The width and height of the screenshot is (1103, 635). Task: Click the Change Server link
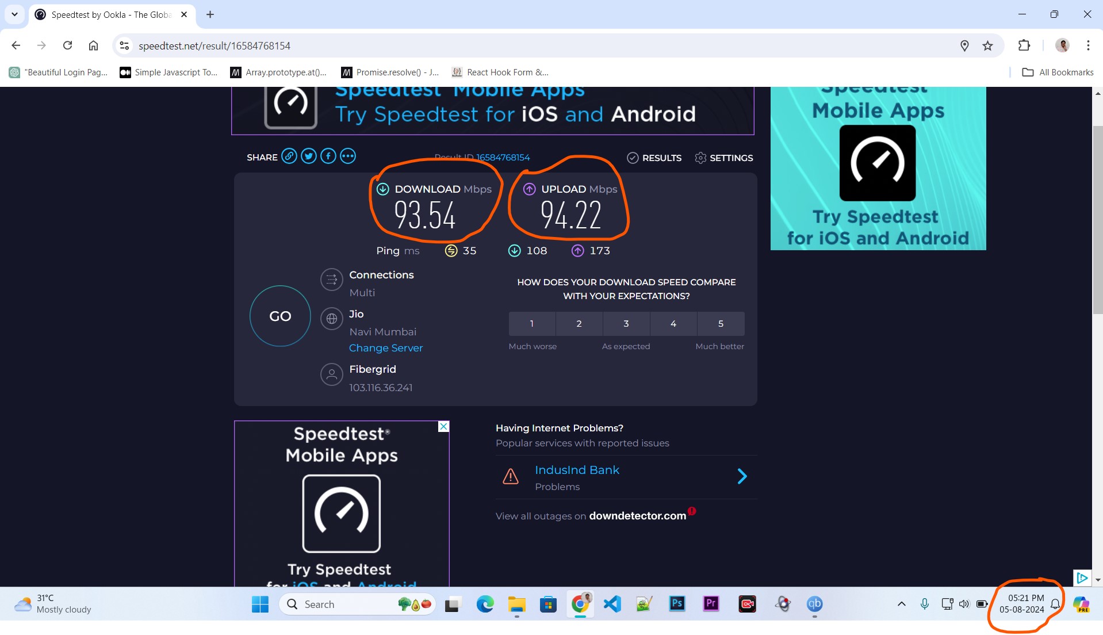(x=386, y=348)
